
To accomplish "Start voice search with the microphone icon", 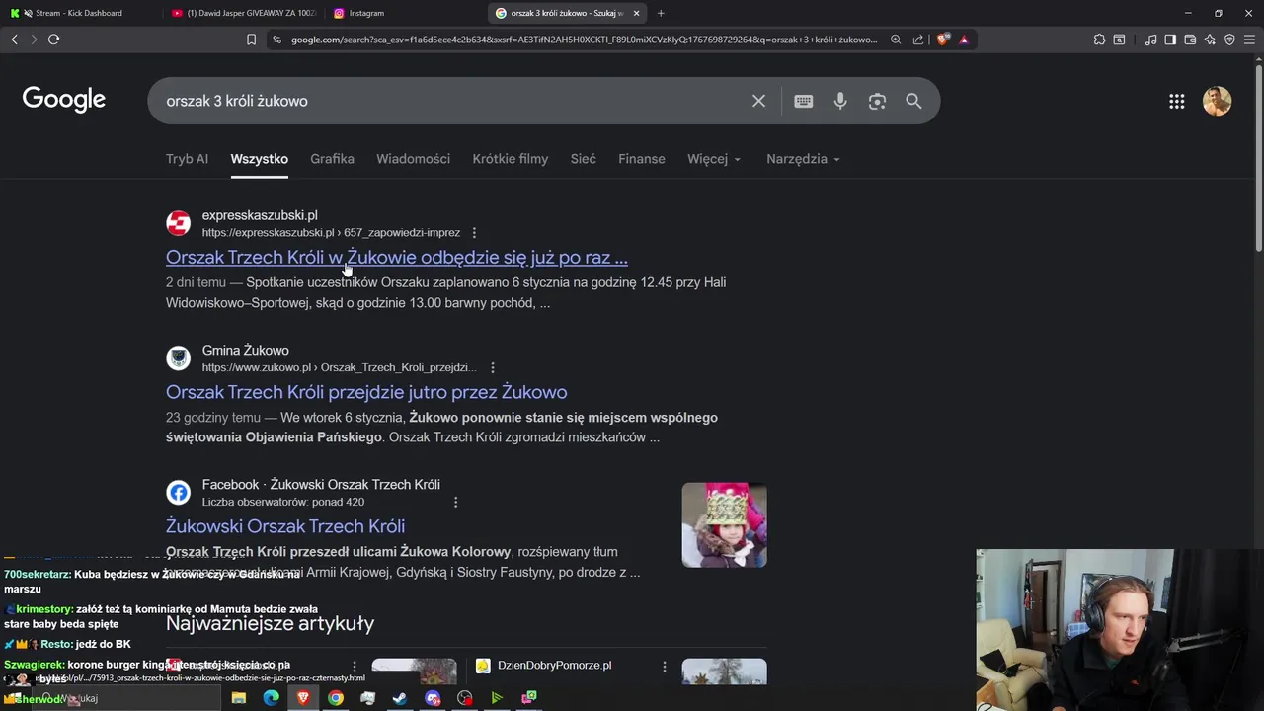I will click(x=840, y=101).
